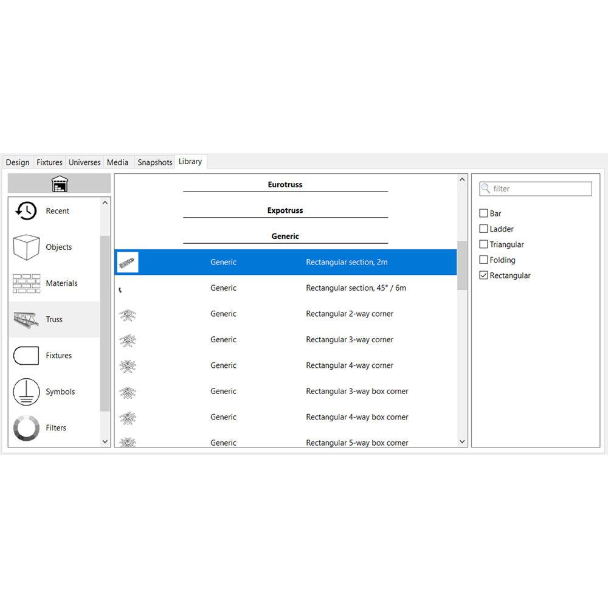Open the Fixtures library section

[x=25, y=356]
